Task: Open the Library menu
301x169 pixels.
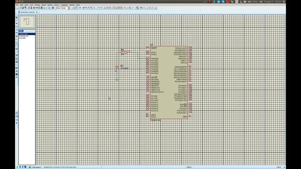Action: (56, 5)
